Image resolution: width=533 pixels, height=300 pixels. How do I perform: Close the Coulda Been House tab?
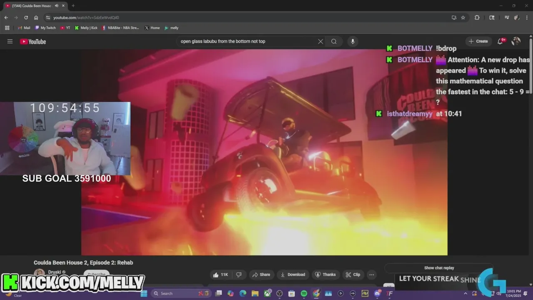pos(64,6)
